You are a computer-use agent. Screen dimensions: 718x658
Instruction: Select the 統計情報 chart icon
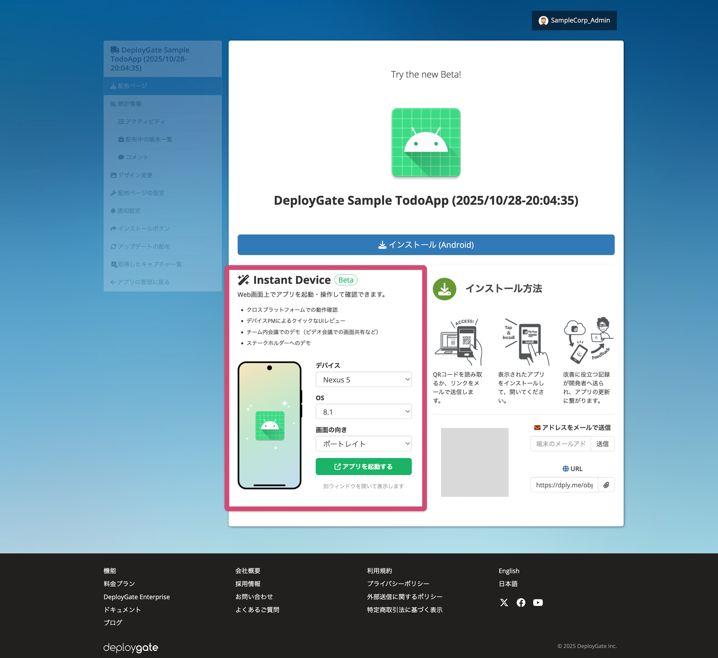[x=113, y=104]
